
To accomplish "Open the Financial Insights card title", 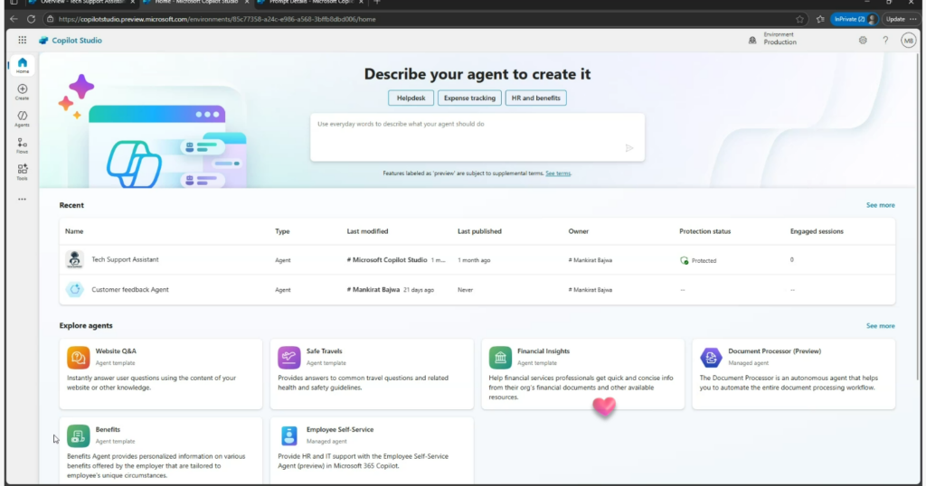I will (x=543, y=350).
